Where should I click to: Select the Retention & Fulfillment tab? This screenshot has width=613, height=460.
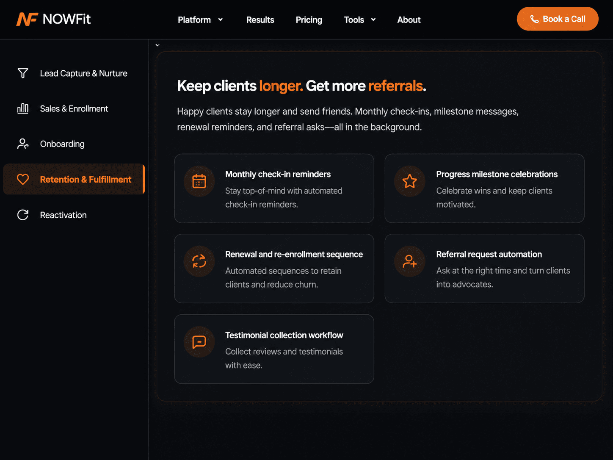(x=74, y=179)
